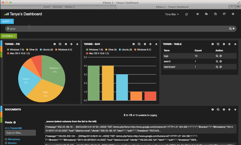Remove the Terms - Table panel
Screen dimensions: 241x145
235,44
